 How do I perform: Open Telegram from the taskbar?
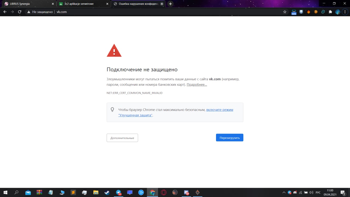[x=119, y=192]
